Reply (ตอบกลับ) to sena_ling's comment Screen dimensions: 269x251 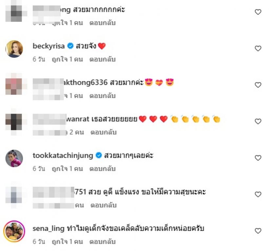point(102,241)
